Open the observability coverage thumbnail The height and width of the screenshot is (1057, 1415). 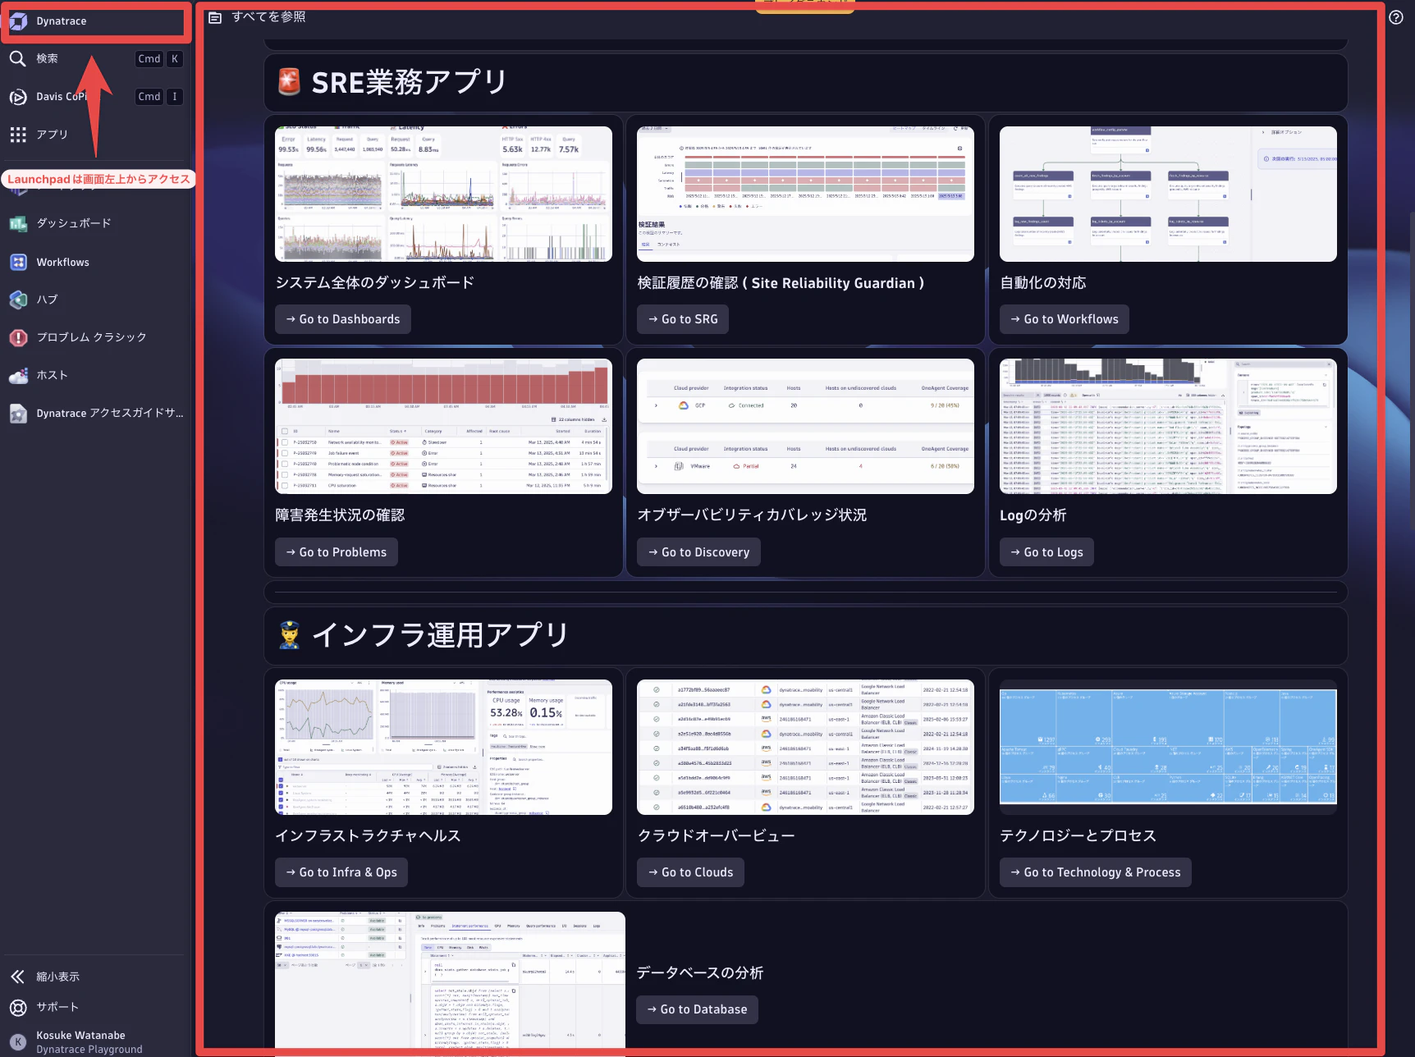(x=805, y=427)
